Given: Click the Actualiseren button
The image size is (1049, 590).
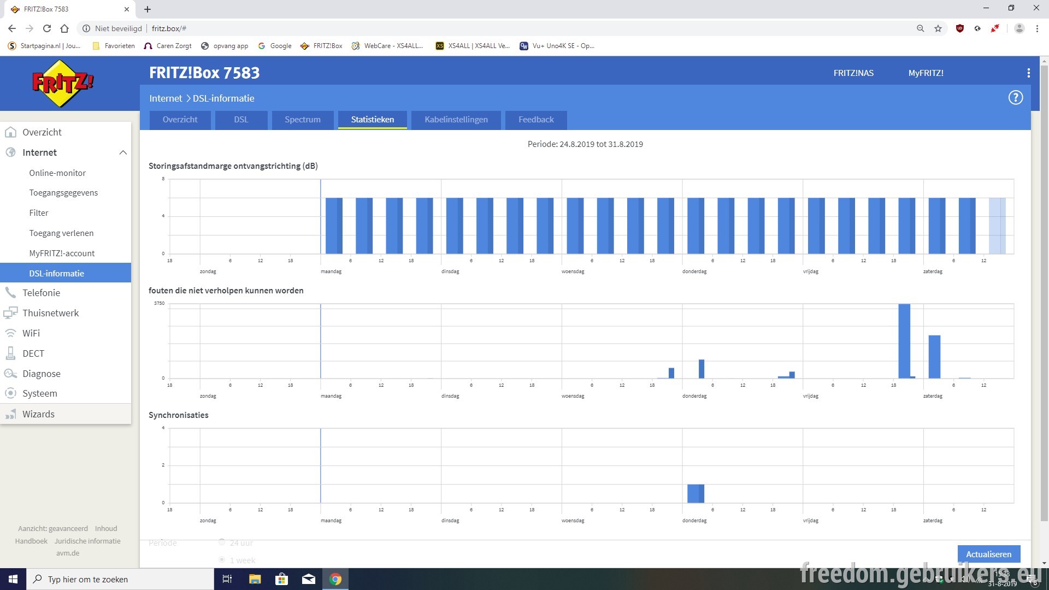Looking at the screenshot, I should pyautogui.click(x=988, y=554).
